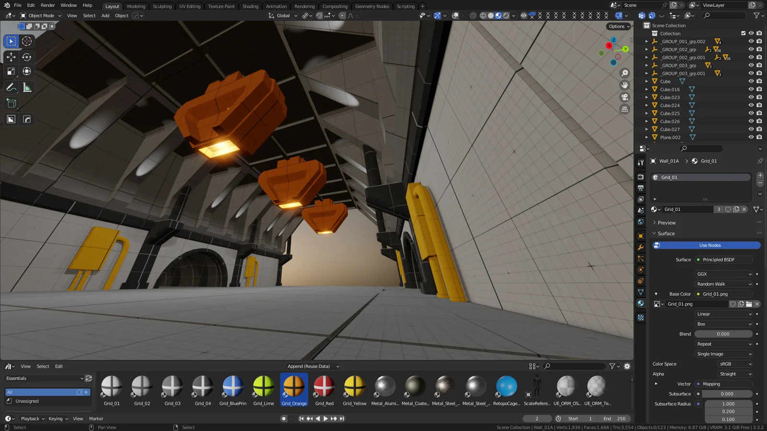This screenshot has height=431, width=767.
Task: Toggle auto keying record button
Action: coord(284,419)
